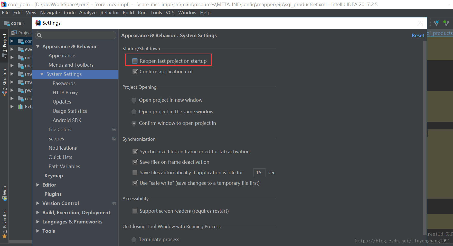The width and height of the screenshot is (453, 246).
Task: Click the project-level icon beside Scopes
Action: click(x=114, y=139)
